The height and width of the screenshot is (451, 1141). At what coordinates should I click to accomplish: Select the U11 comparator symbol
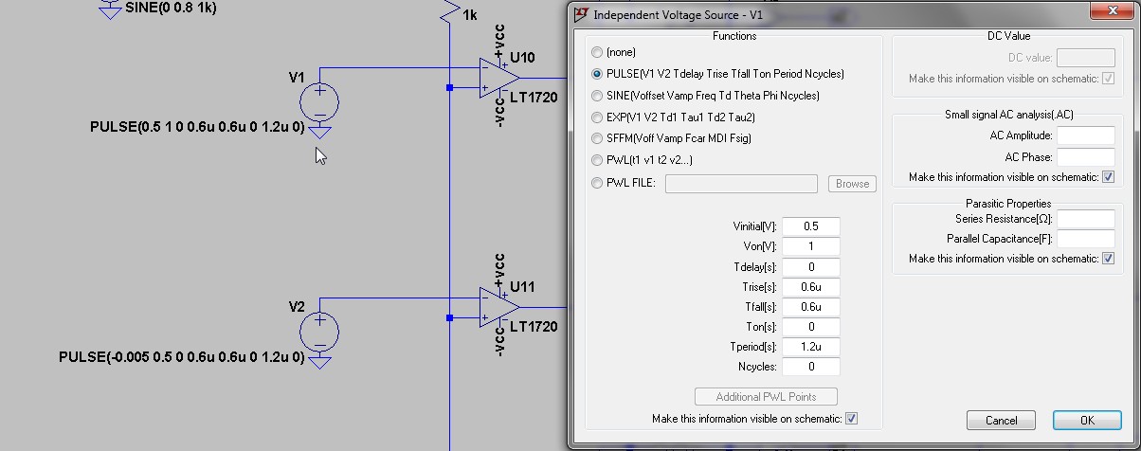tap(498, 307)
